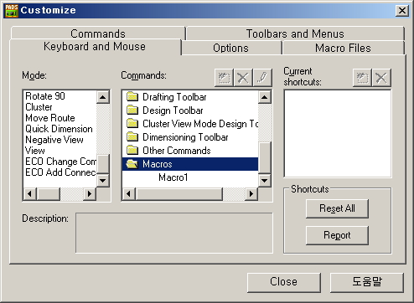Expand Cluster View Mode Design folder
Image resolution: width=414 pixels, height=303 pixels.
point(192,124)
